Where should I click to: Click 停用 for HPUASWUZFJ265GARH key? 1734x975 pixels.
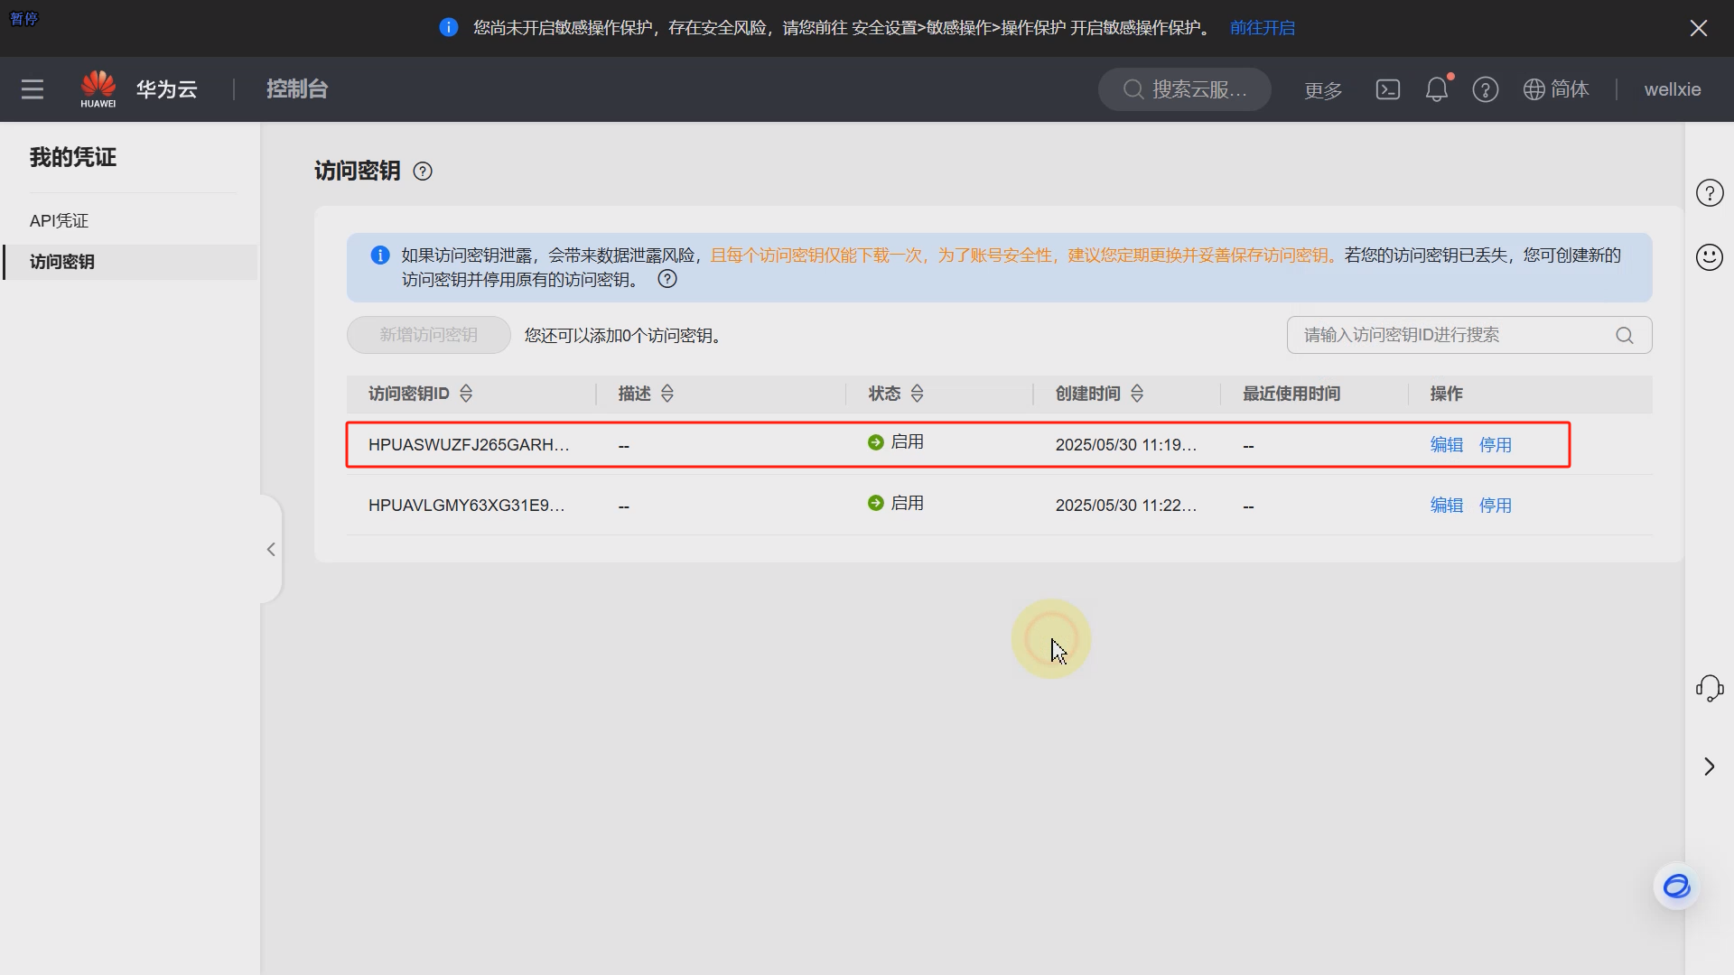[1495, 445]
